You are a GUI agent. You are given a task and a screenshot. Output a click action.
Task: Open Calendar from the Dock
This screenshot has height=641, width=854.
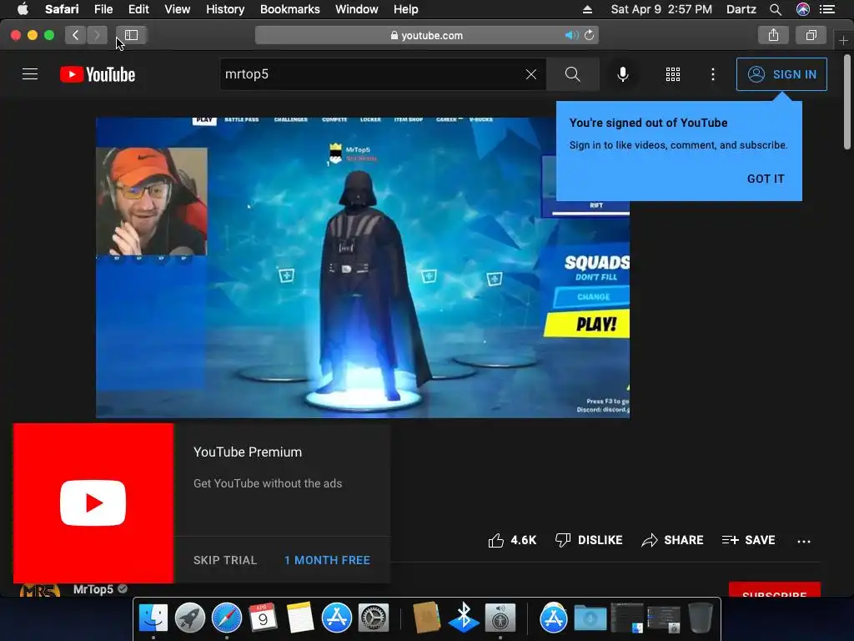point(263,618)
